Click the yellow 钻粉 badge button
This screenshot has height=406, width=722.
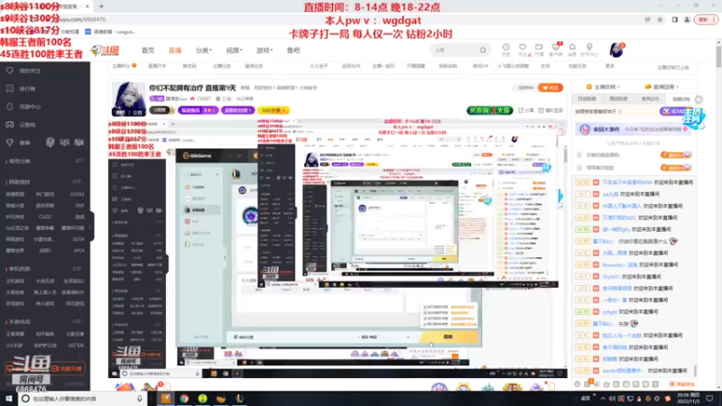(x=273, y=110)
